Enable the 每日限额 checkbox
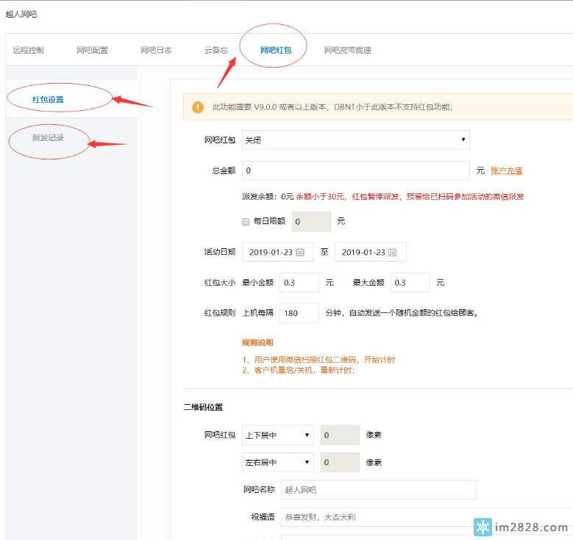Screen dimensions: 573x540 click(x=246, y=221)
